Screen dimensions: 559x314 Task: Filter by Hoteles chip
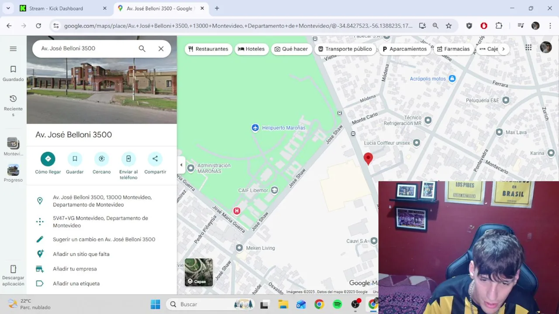251,49
